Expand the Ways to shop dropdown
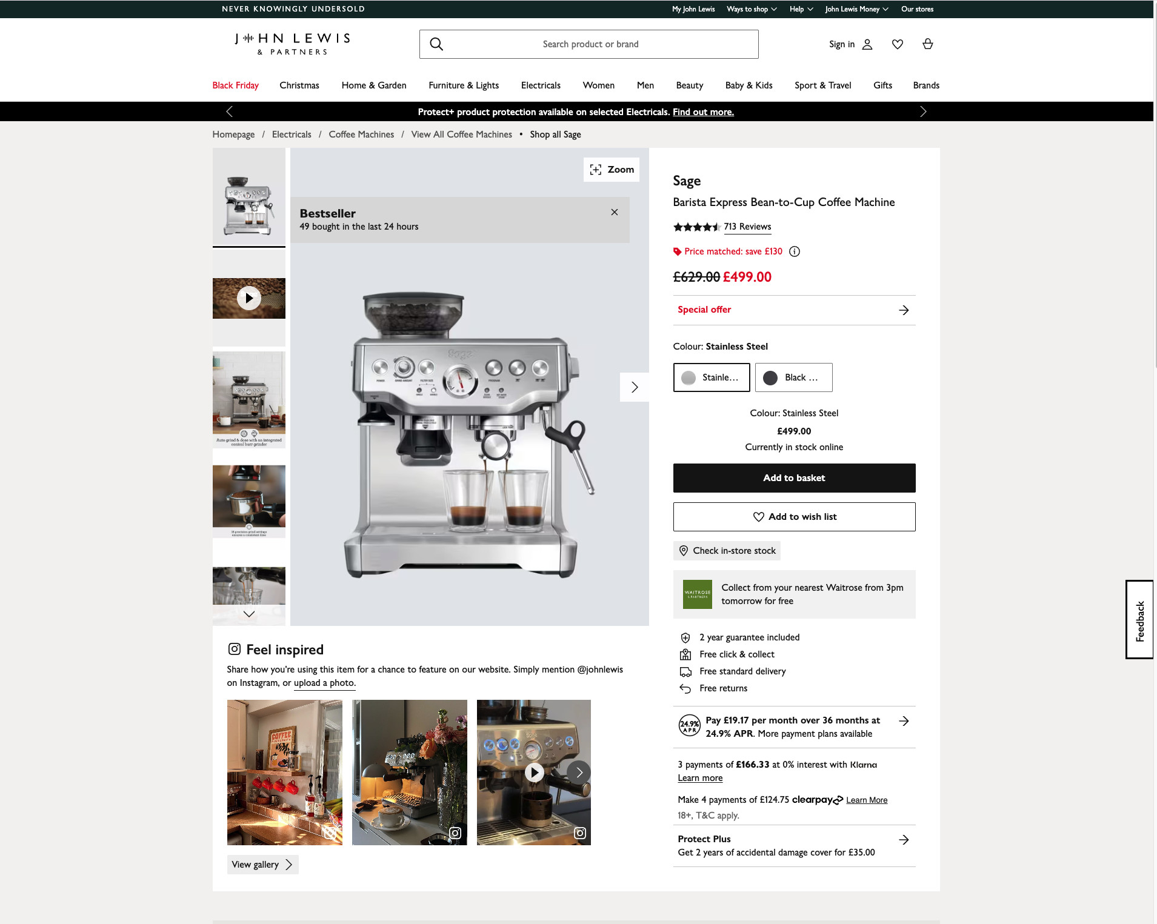This screenshot has height=924, width=1157. tap(752, 9)
